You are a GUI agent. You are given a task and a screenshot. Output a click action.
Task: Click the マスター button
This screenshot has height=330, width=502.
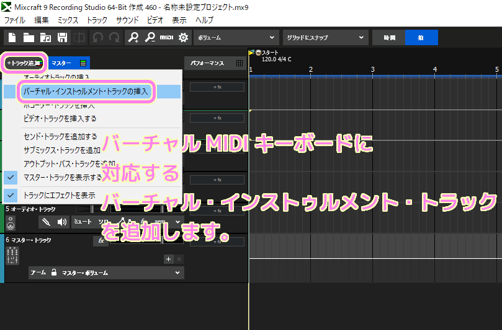[69, 63]
